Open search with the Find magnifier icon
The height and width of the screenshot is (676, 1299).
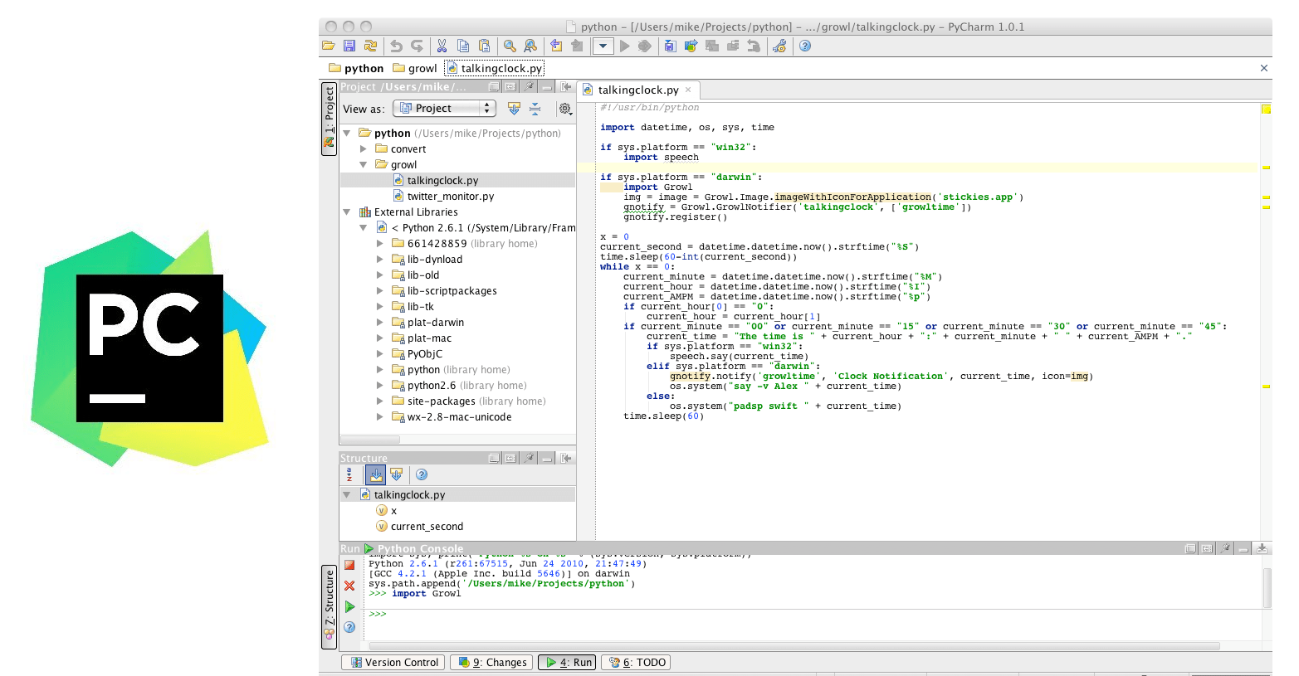coord(509,46)
